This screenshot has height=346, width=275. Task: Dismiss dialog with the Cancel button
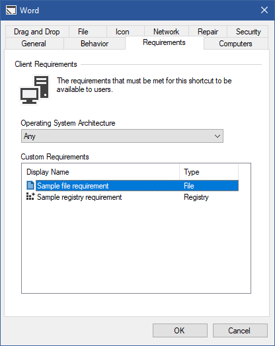pos(240,330)
